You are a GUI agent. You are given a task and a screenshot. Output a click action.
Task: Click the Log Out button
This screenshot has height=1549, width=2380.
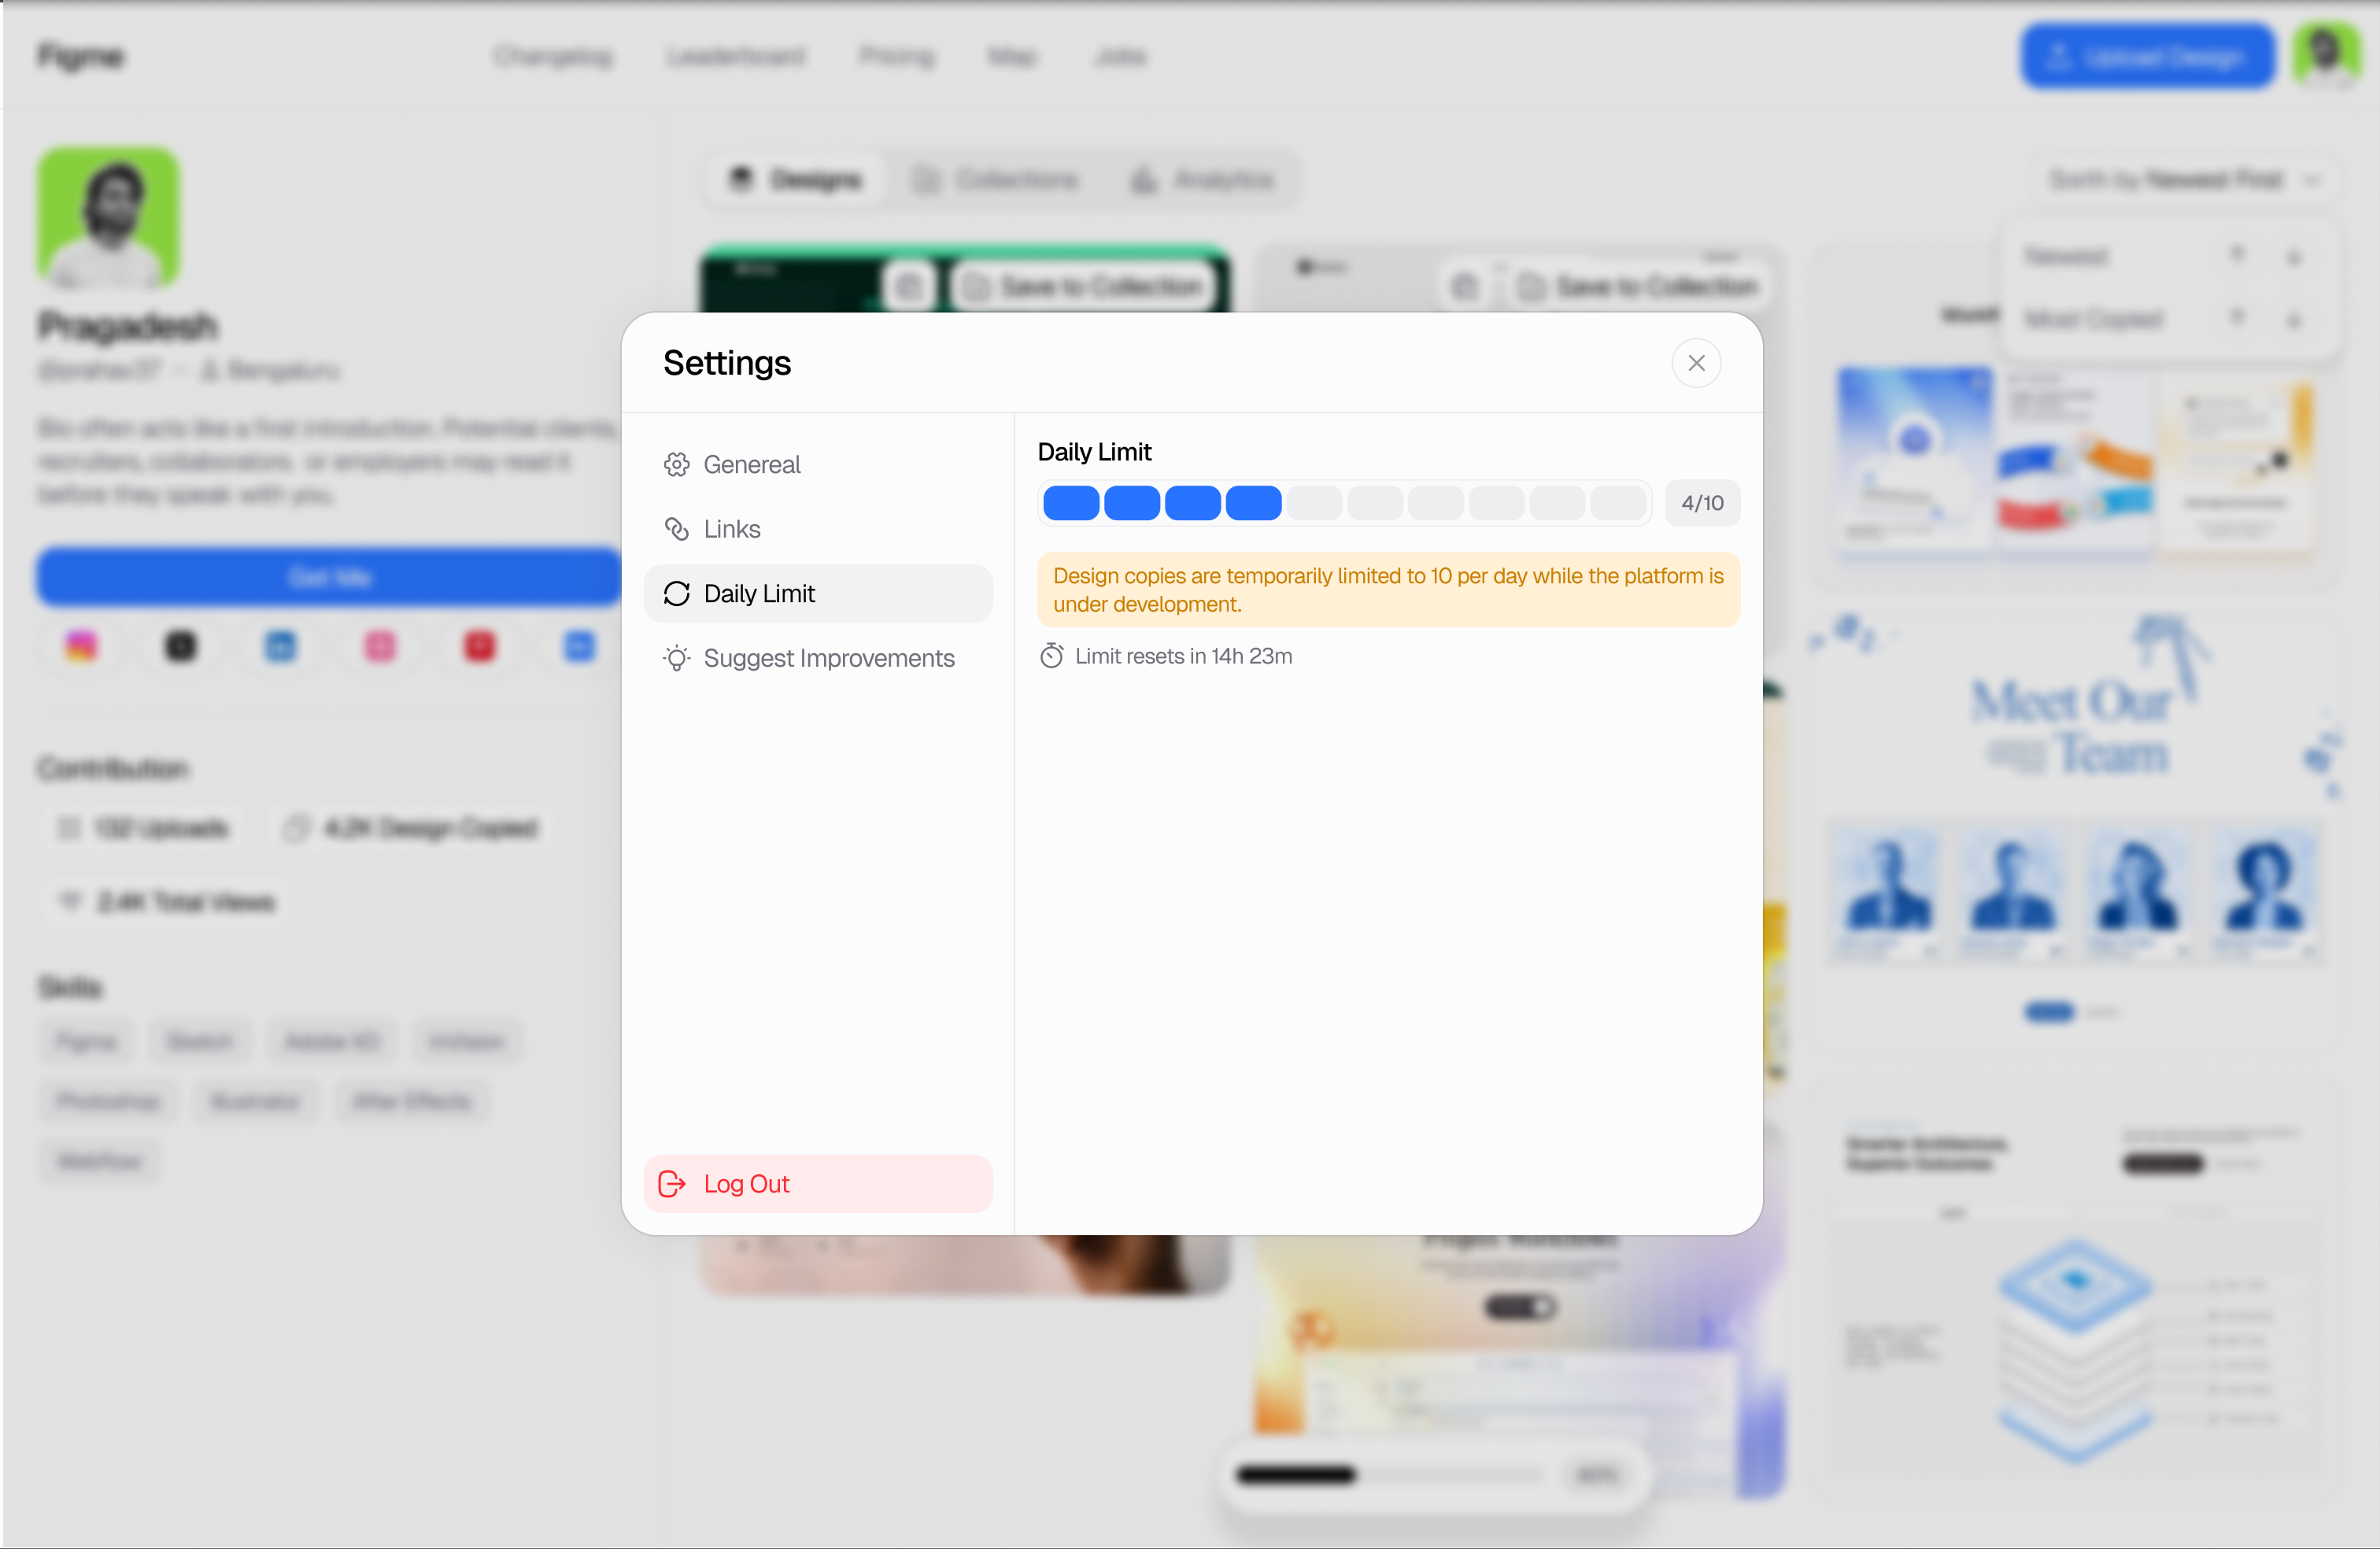[818, 1184]
